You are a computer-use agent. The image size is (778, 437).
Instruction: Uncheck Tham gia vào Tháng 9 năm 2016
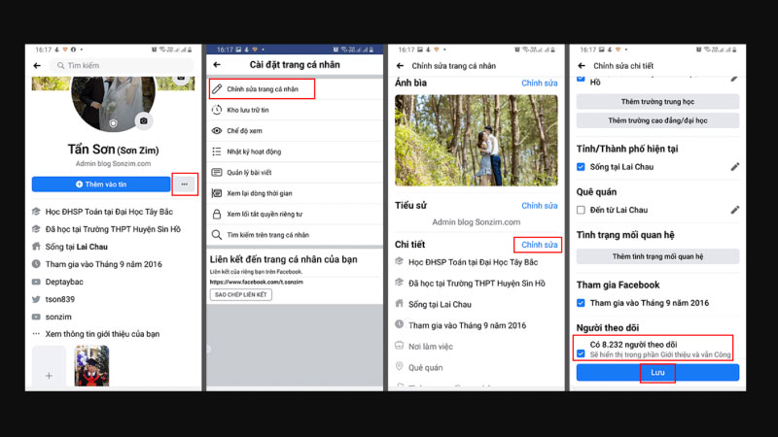pyautogui.click(x=581, y=303)
